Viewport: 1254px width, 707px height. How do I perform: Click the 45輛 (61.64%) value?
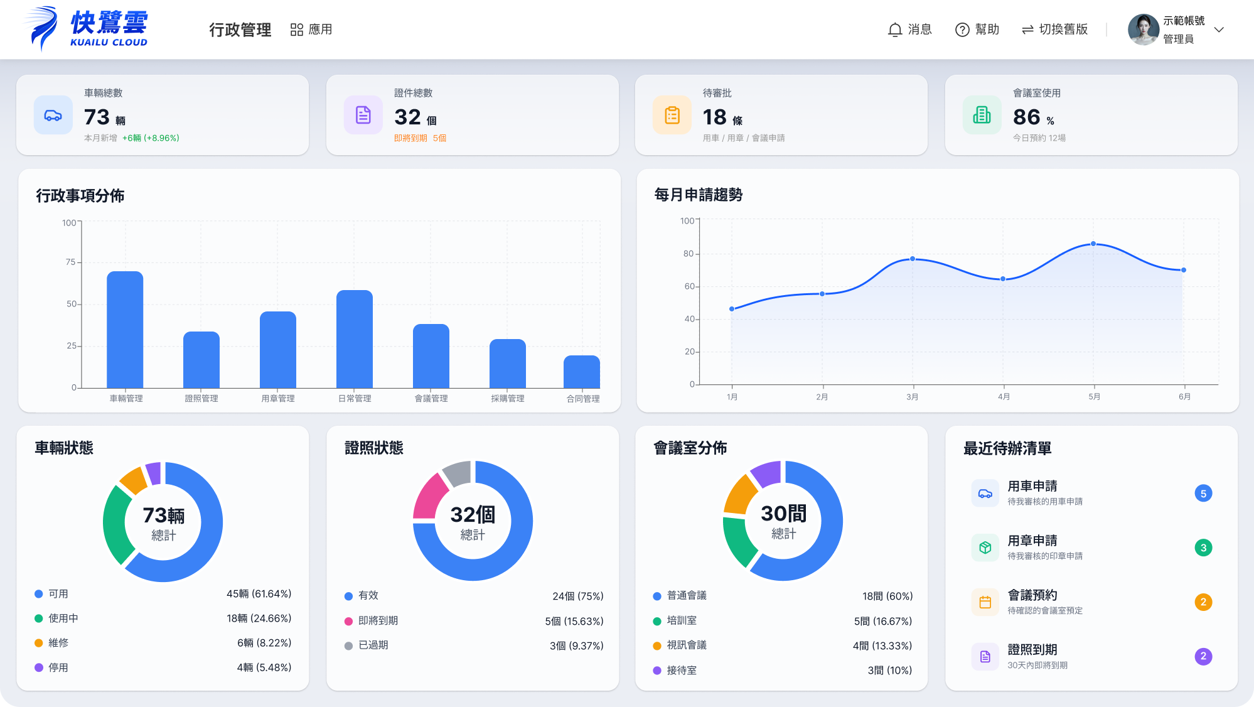click(x=259, y=594)
